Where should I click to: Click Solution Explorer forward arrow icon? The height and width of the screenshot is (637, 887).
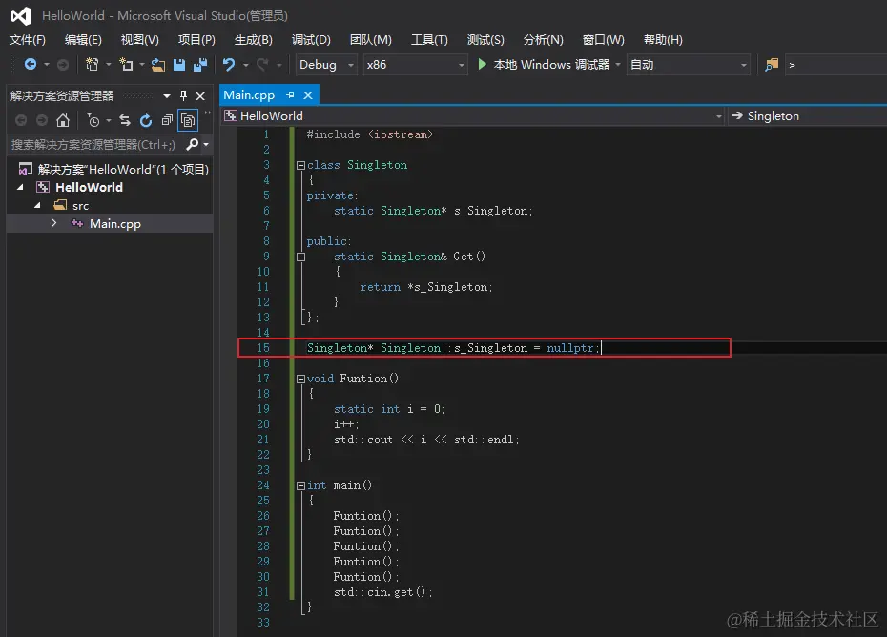pos(42,120)
